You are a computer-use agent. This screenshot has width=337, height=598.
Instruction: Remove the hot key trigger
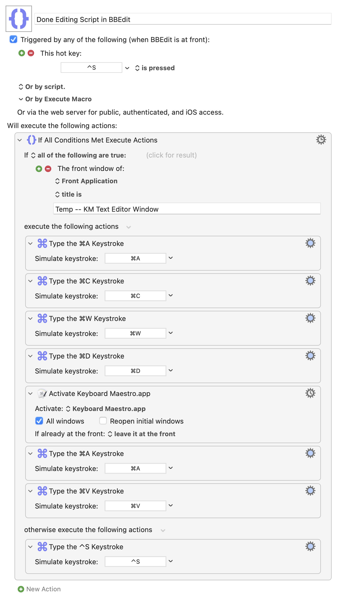coord(31,53)
